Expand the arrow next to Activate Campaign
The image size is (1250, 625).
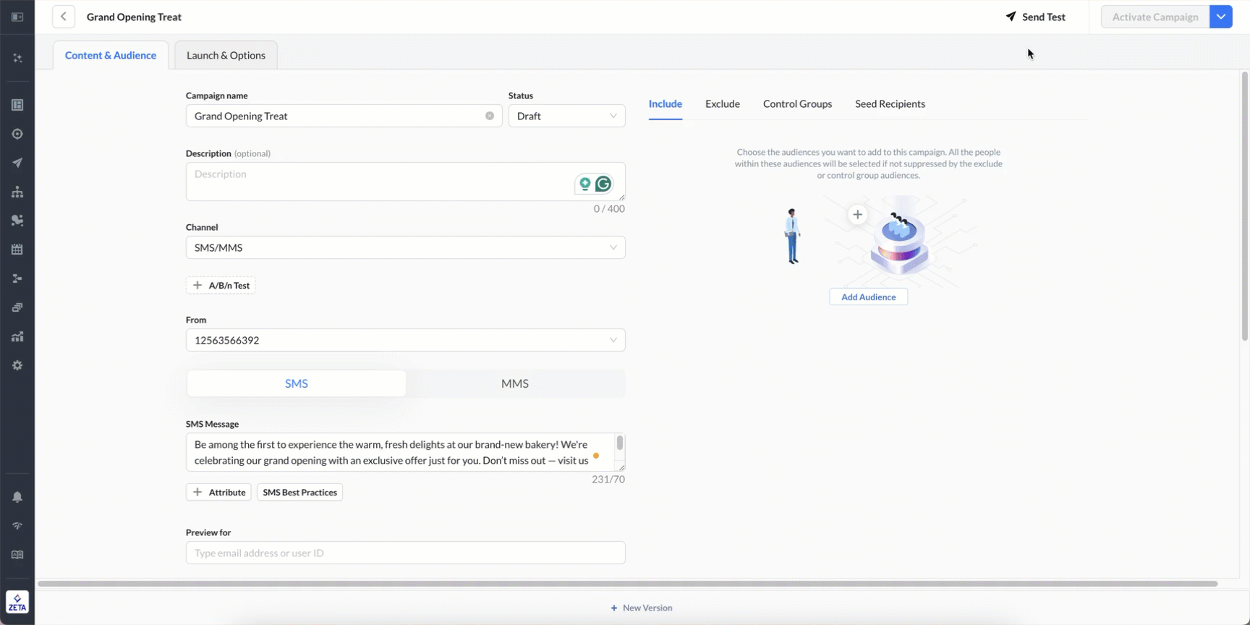tap(1221, 17)
